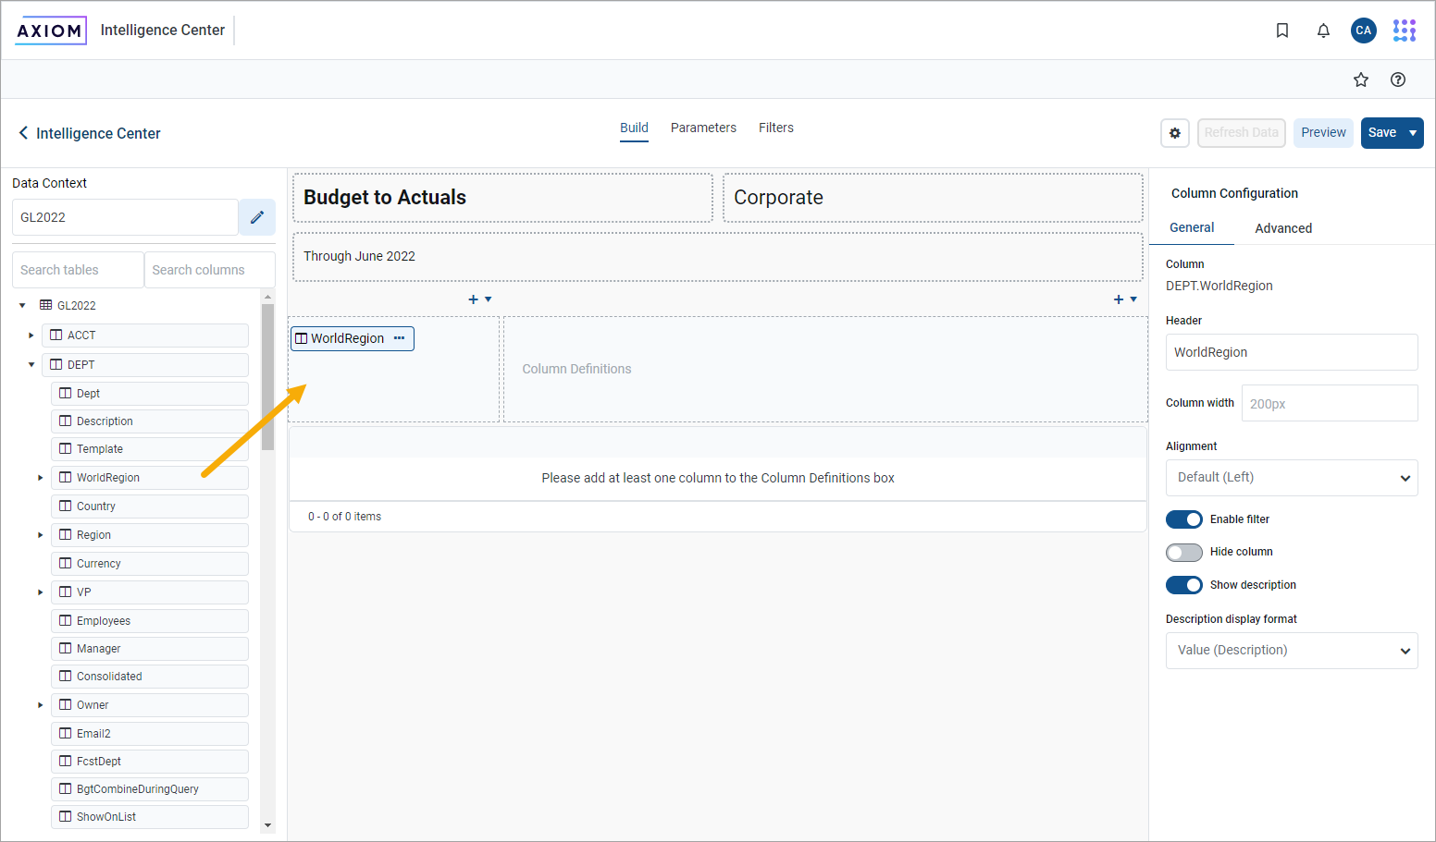
Task: Open the WorldRegion chip's ellipsis menu
Action: (399, 338)
